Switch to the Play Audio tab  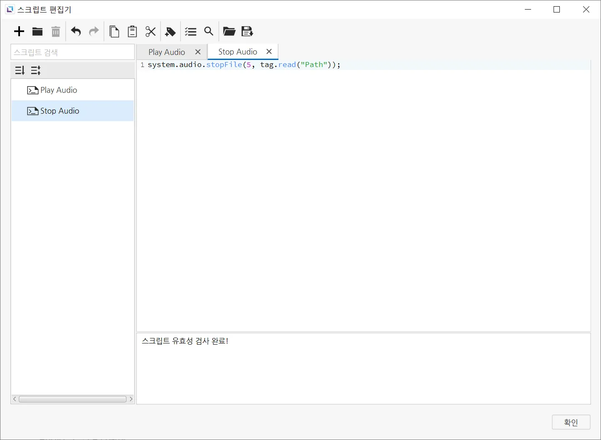166,52
